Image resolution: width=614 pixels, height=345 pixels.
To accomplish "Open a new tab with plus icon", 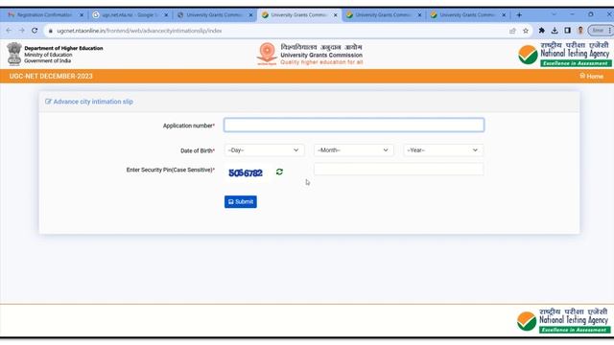I will tap(519, 15).
